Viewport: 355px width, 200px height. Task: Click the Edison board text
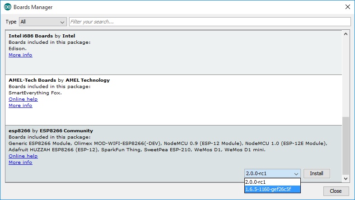(x=18, y=48)
